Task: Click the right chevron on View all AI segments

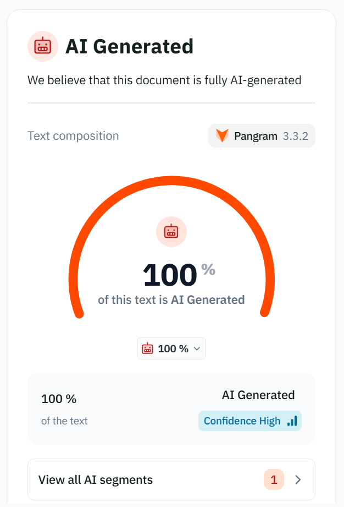Action: 298,480
